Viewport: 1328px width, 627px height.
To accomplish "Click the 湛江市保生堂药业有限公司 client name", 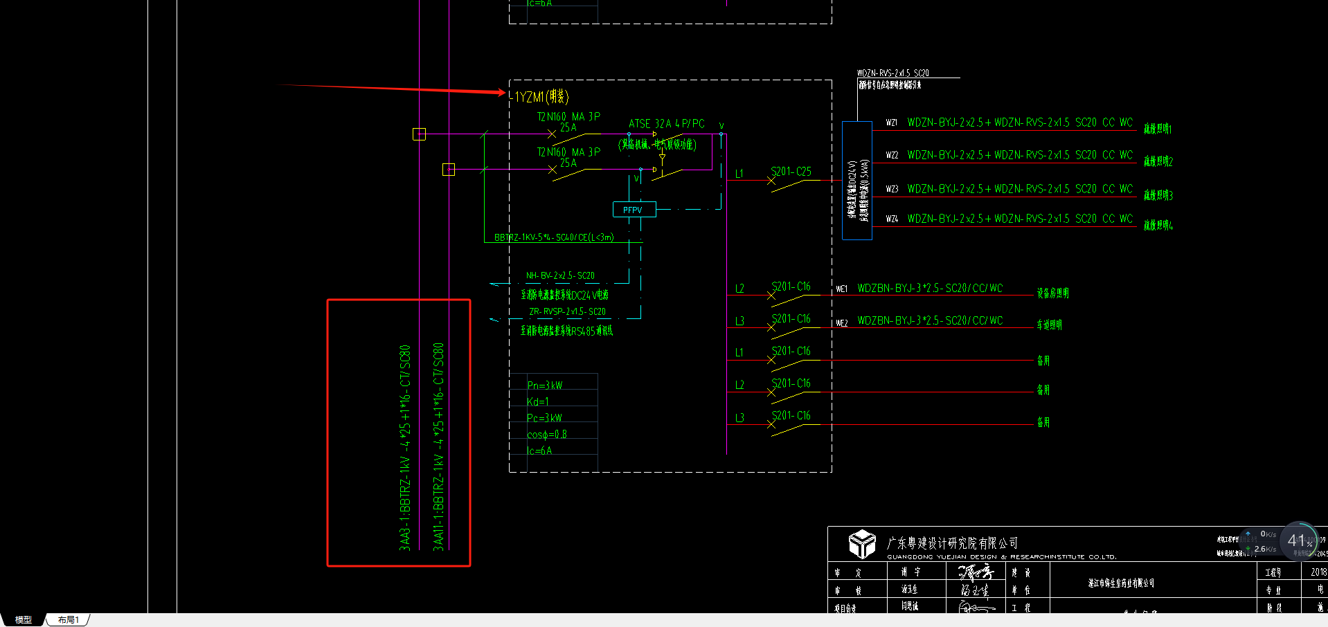I will click(x=1121, y=583).
